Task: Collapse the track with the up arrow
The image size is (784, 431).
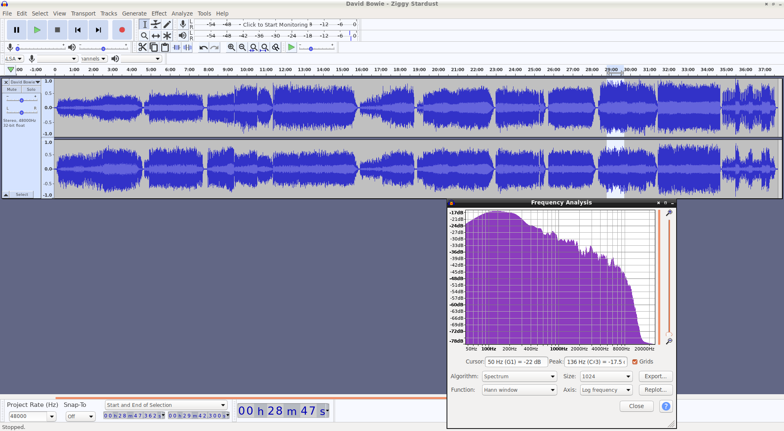Action: pos(6,195)
